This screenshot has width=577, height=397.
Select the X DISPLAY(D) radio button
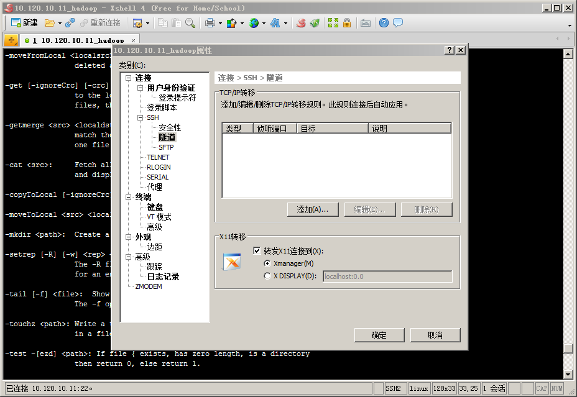[x=267, y=276]
